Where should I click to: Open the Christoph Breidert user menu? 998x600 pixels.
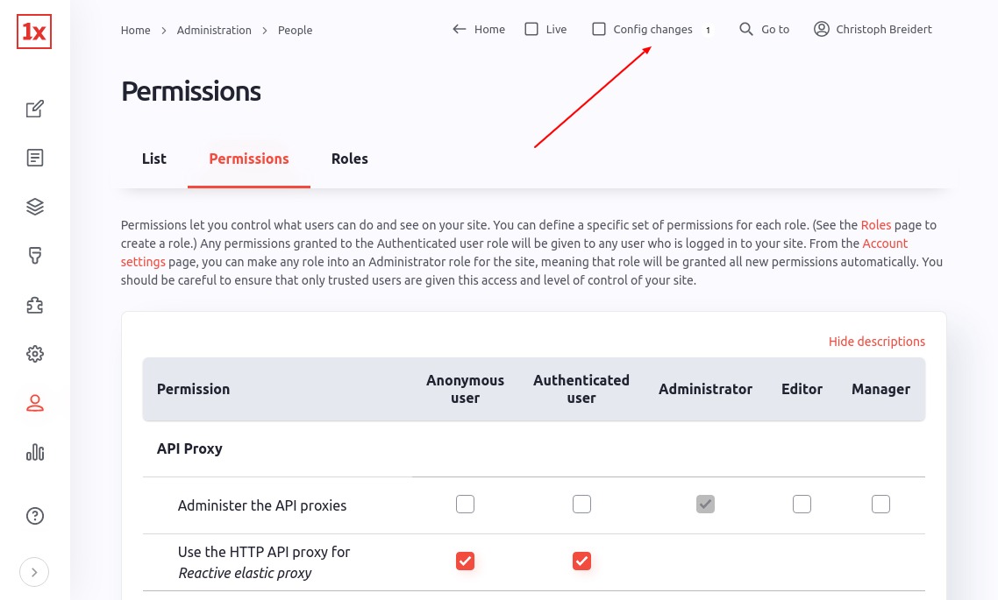[x=873, y=29]
